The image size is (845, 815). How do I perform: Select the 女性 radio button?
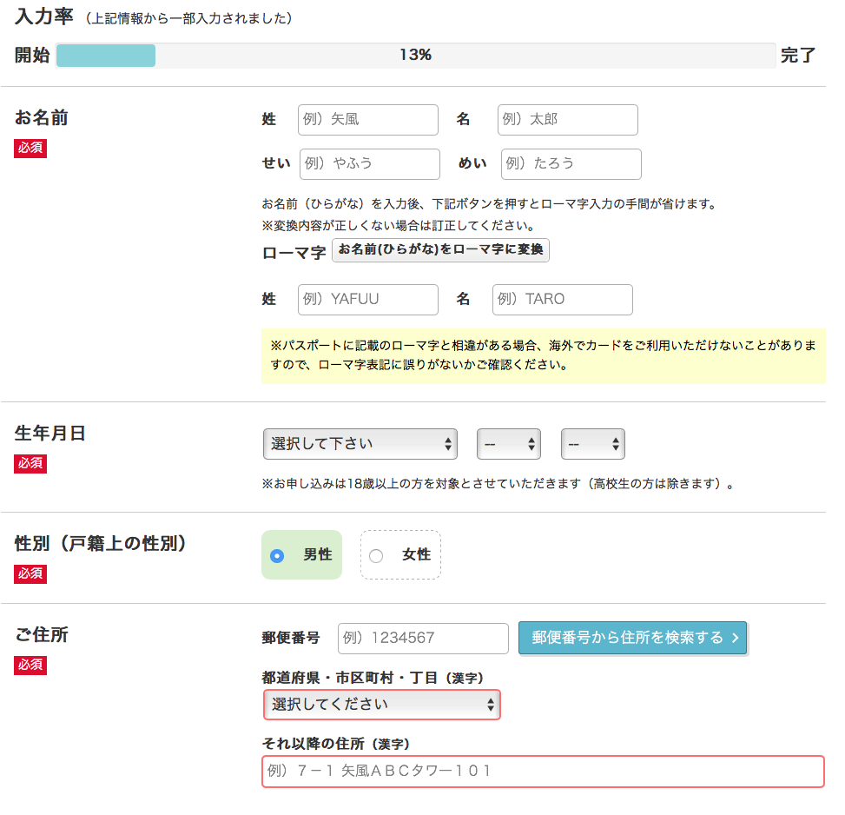376,555
